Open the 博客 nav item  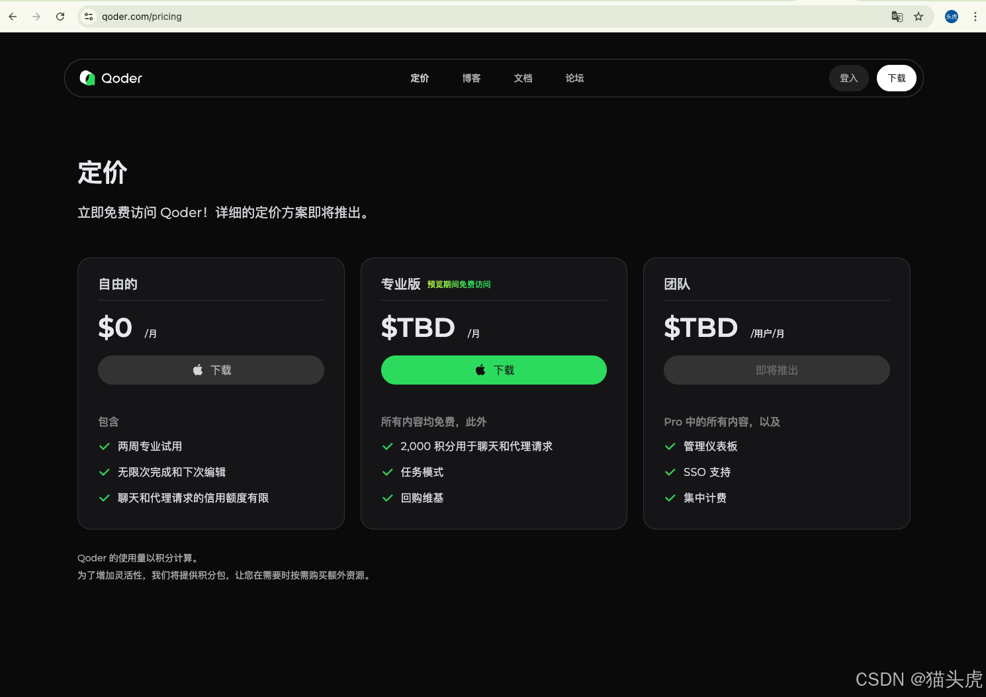pyautogui.click(x=471, y=78)
